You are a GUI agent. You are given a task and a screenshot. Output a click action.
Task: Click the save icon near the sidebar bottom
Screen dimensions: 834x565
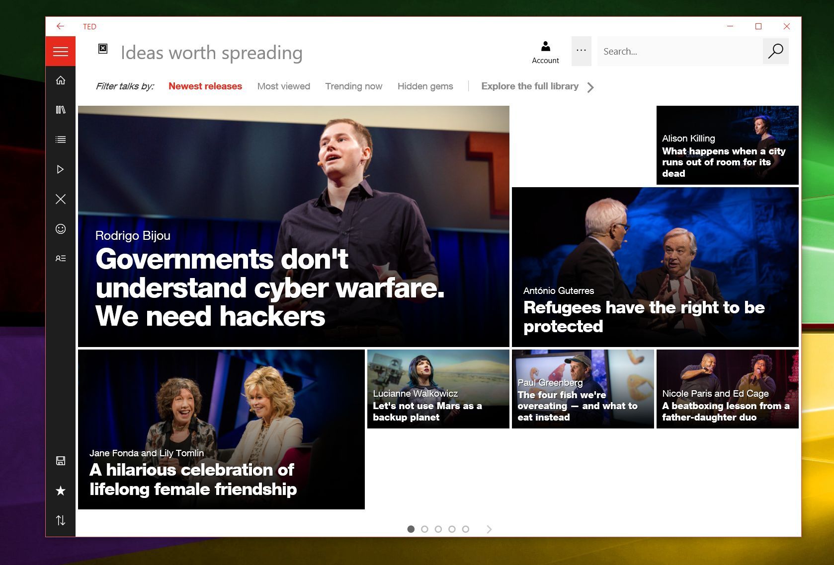coord(60,461)
